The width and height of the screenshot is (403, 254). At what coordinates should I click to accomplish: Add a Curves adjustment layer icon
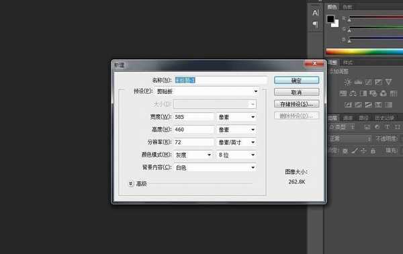368,82
